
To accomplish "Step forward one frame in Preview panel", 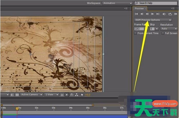I will click(152, 14).
